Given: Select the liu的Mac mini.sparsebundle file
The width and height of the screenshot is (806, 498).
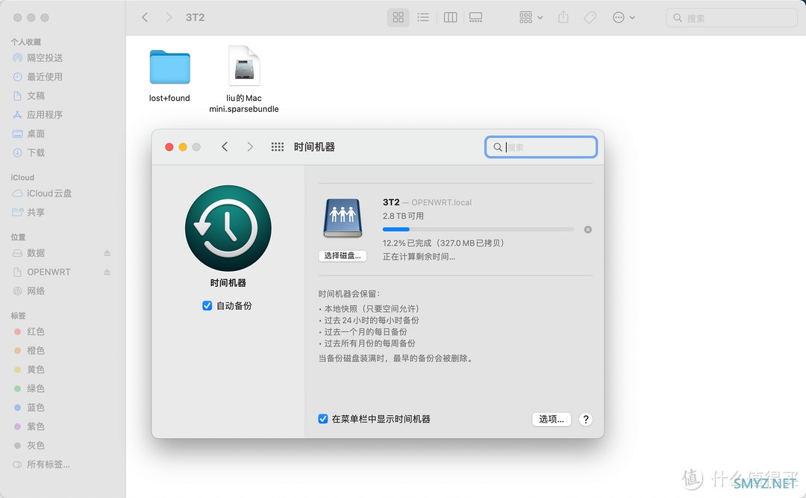Looking at the screenshot, I should point(244,78).
